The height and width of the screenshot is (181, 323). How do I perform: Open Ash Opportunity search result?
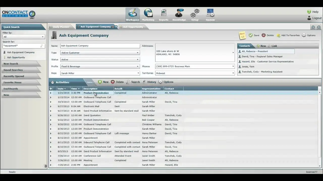pyautogui.click(x=16, y=57)
